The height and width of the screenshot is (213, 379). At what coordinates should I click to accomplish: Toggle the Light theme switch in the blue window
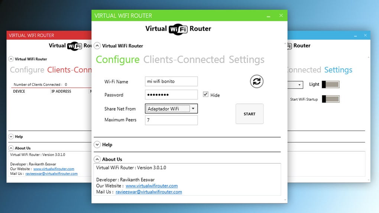point(331,84)
